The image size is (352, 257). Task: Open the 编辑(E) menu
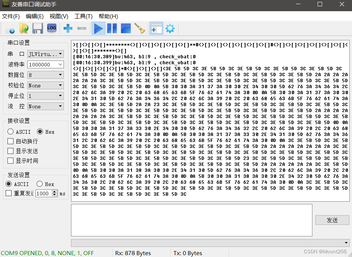click(35, 16)
